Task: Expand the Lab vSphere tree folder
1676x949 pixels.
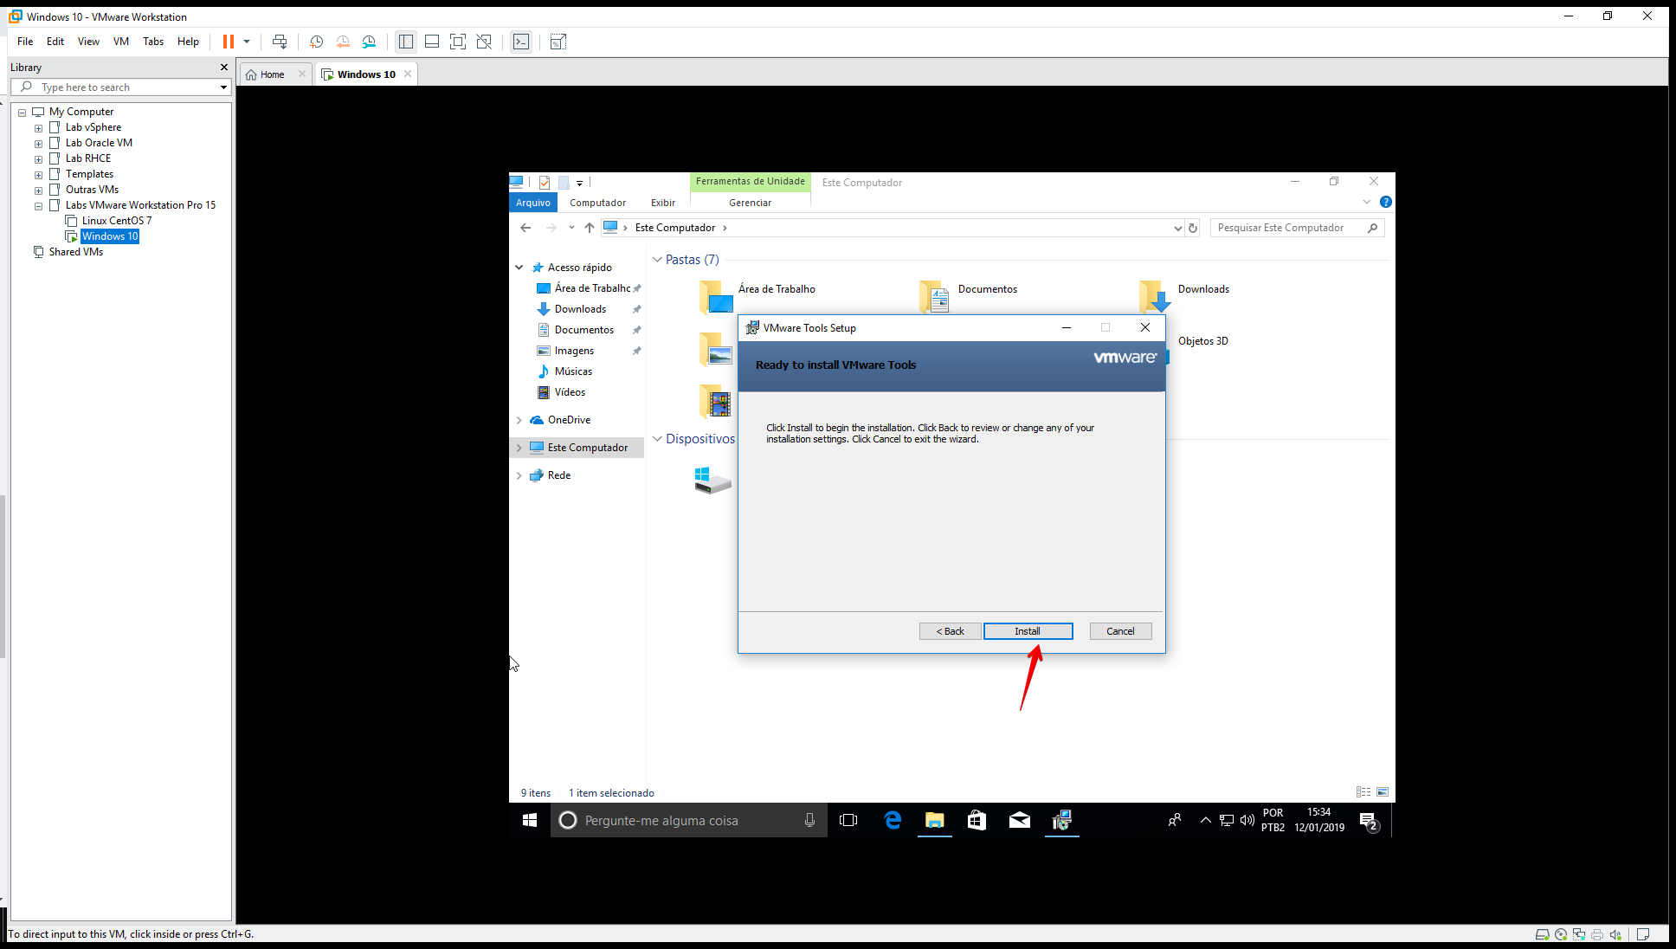Action: click(x=38, y=128)
